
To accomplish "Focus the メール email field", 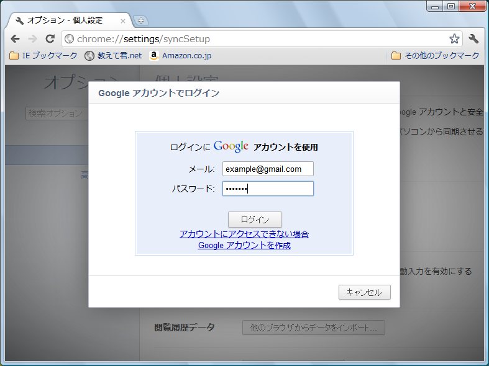I will tap(268, 169).
